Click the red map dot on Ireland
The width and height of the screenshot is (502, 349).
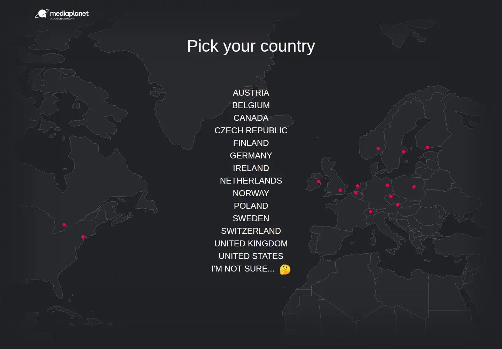point(319,181)
